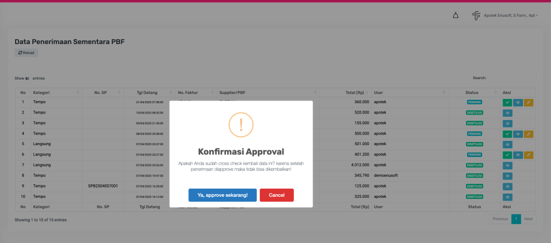Click the approve checkmark icon in row 1
The width and height of the screenshot is (551, 243).
(x=507, y=102)
